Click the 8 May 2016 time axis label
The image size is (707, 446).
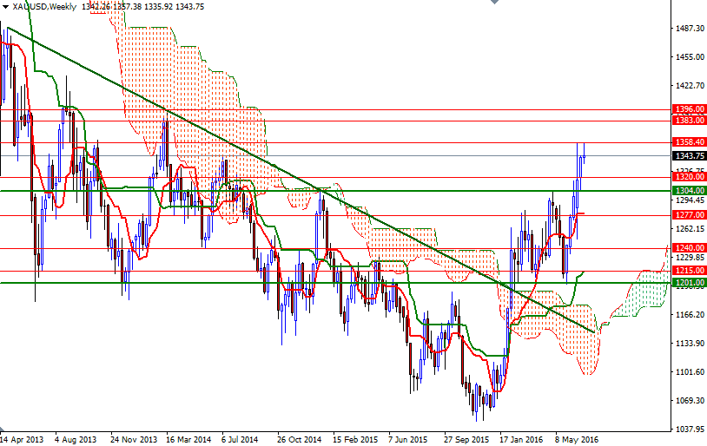pos(577,439)
